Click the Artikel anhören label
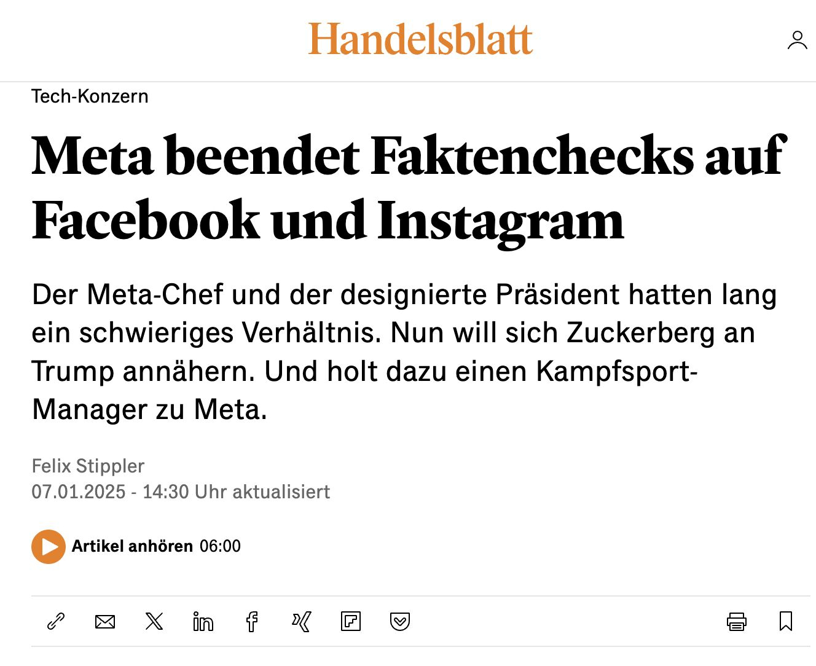The image size is (816, 666). pos(132,546)
